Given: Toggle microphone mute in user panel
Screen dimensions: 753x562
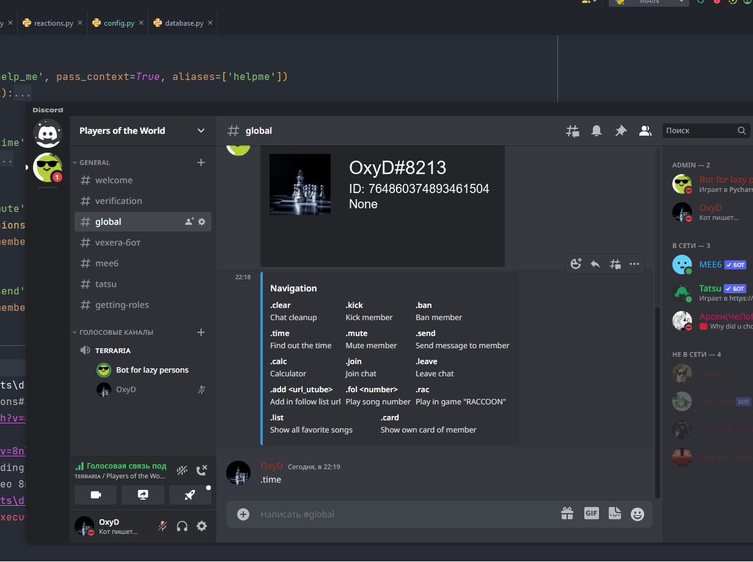Looking at the screenshot, I should click(x=163, y=526).
